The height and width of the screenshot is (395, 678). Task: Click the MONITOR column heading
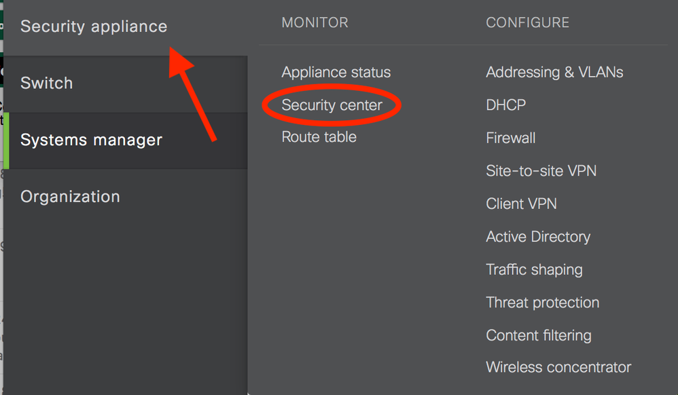pos(315,23)
